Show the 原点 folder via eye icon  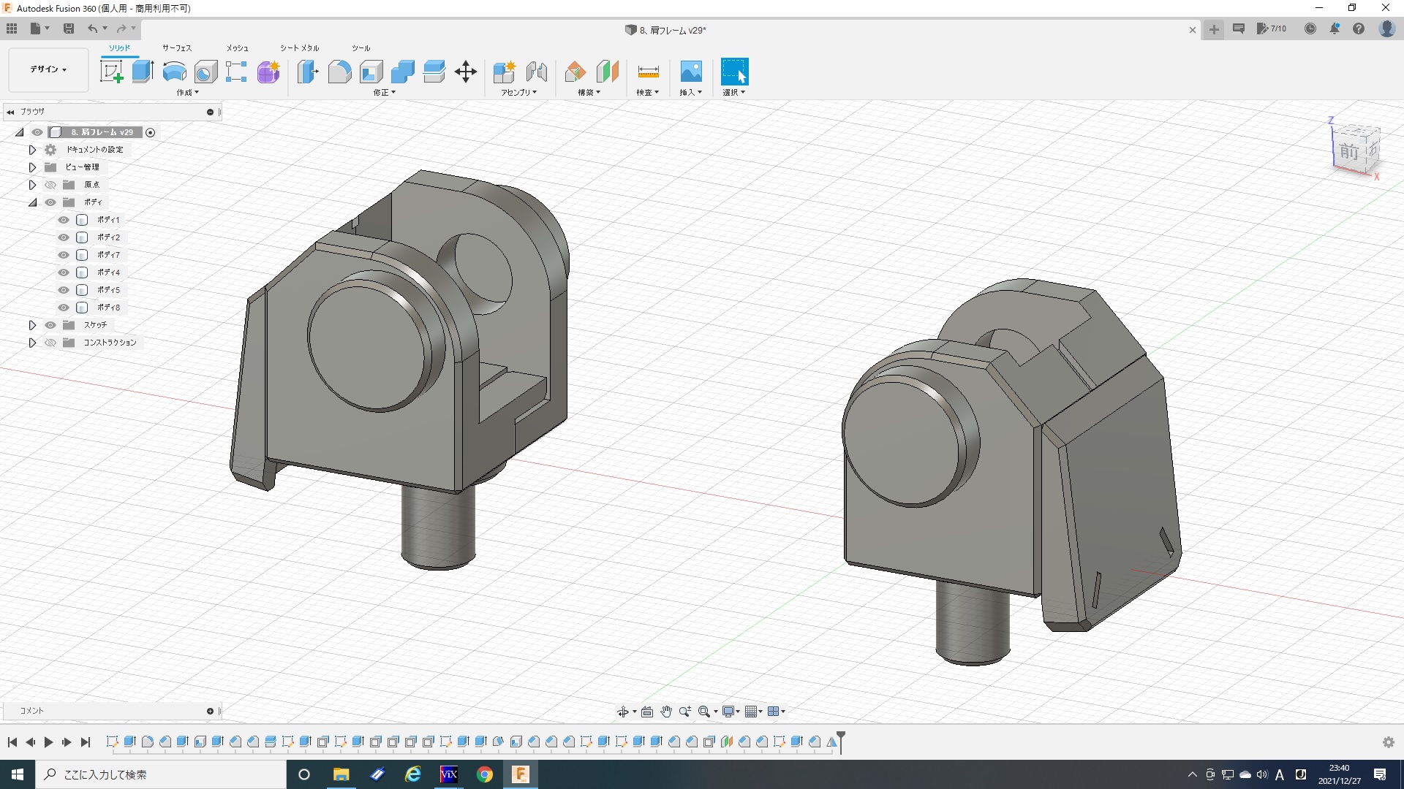[50, 185]
